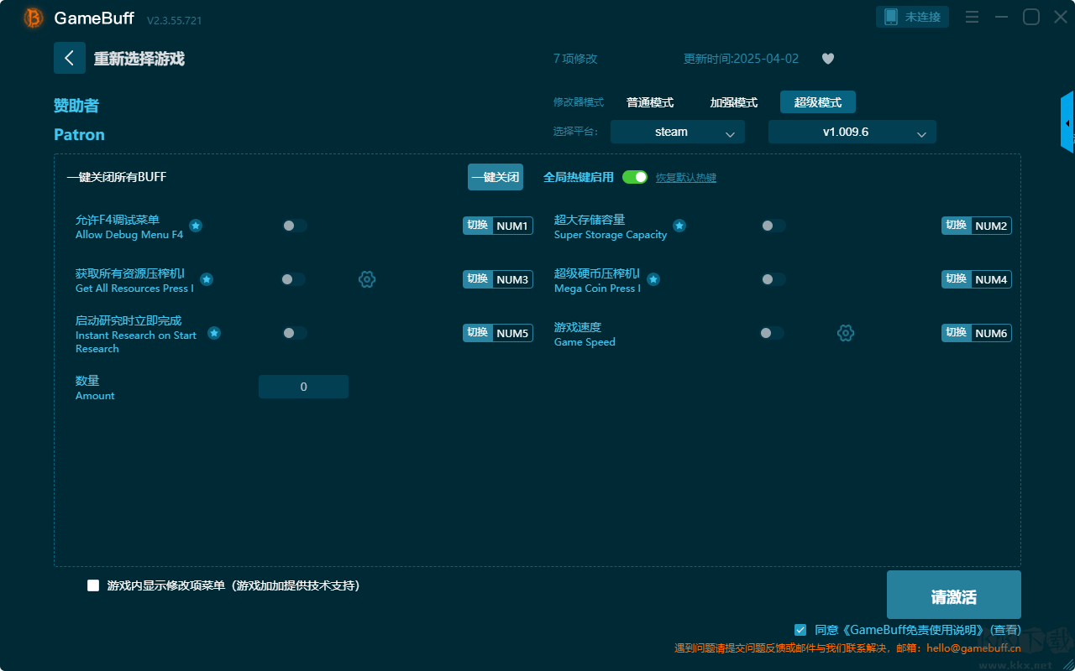Close the GameBuff window

pyautogui.click(x=1061, y=17)
